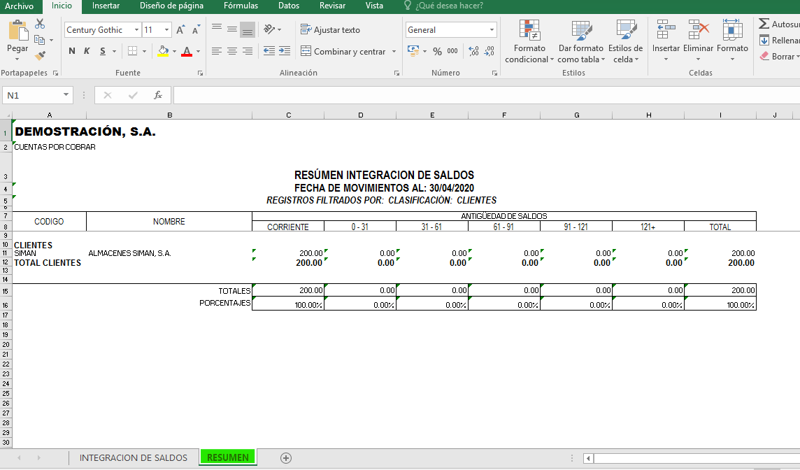Click the Increase indent icon
This screenshot has height=470, width=800.
point(285,51)
